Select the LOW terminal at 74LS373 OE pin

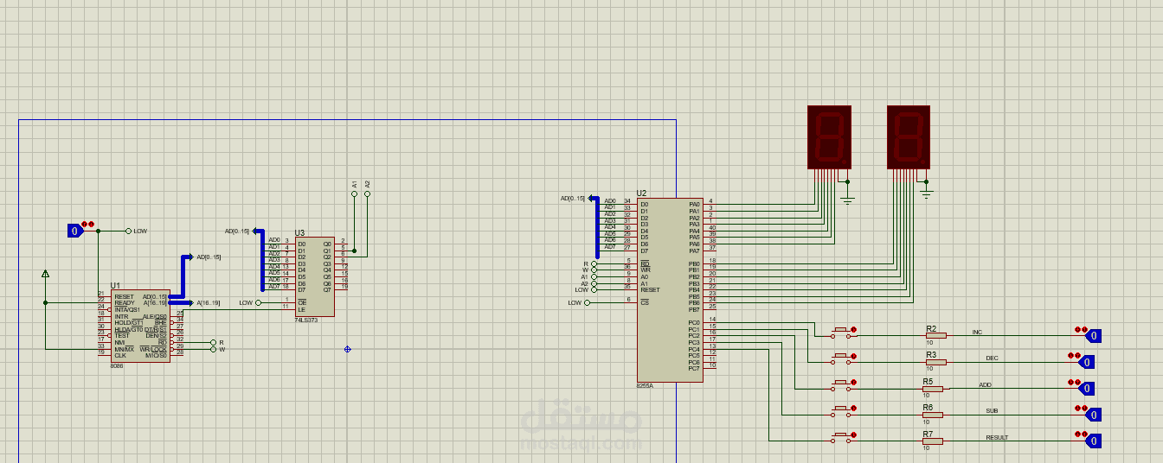pos(258,302)
